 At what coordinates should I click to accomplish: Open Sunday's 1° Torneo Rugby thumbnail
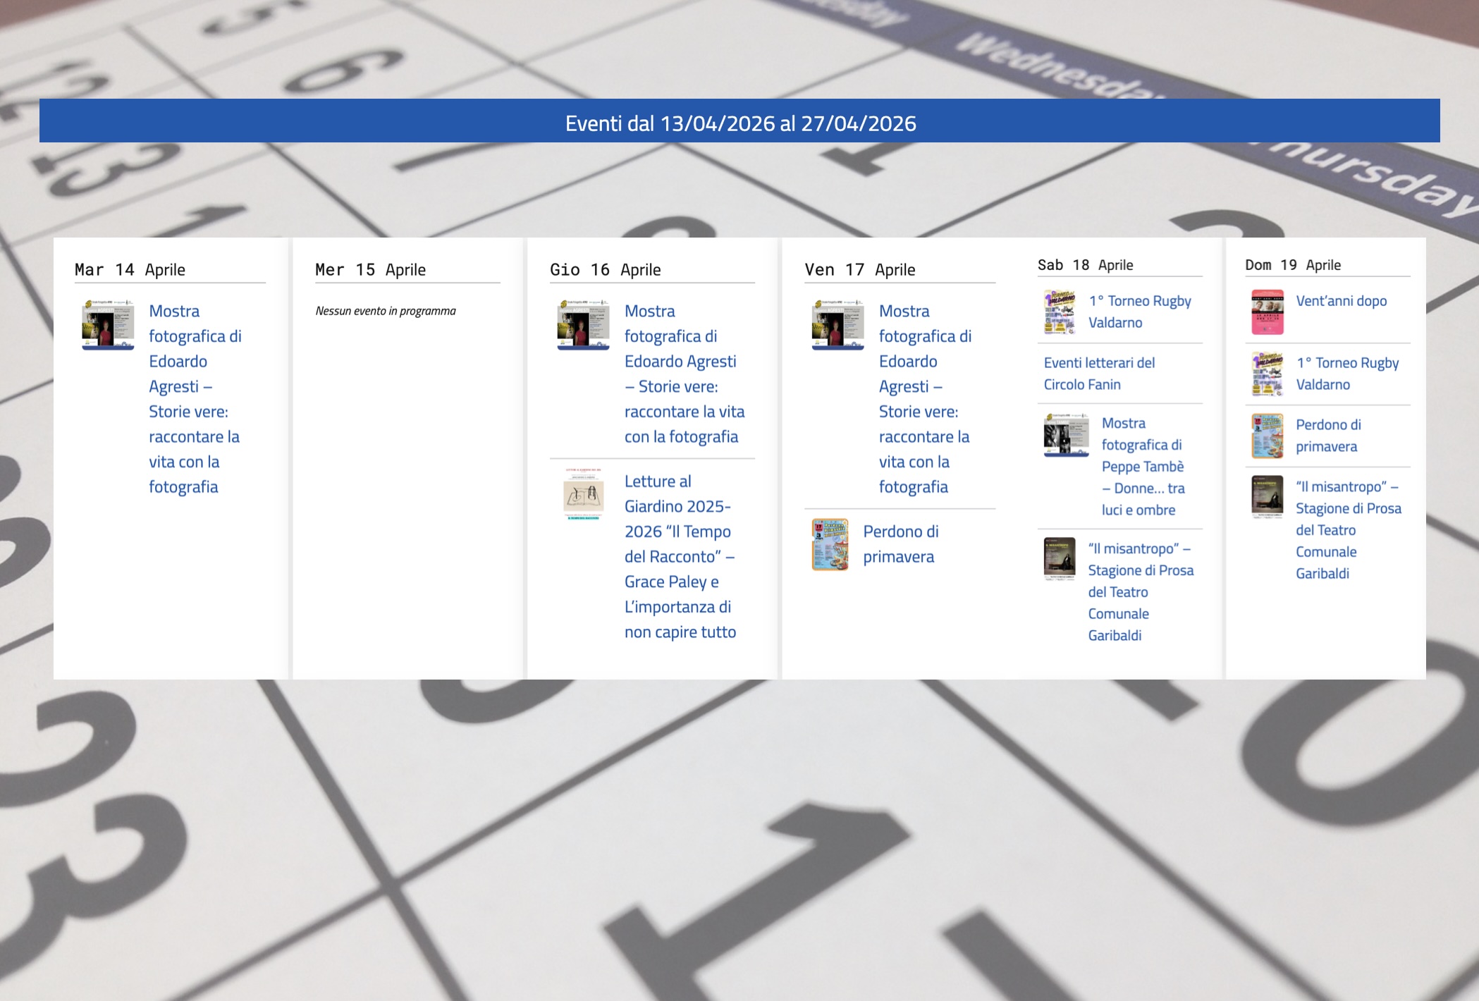tap(1267, 374)
